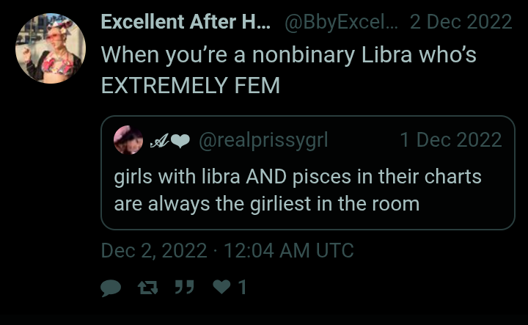The height and width of the screenshot is (325, 528).
Task: Open the quoted tweet about libra and pisces
Action: click(308, 173)
